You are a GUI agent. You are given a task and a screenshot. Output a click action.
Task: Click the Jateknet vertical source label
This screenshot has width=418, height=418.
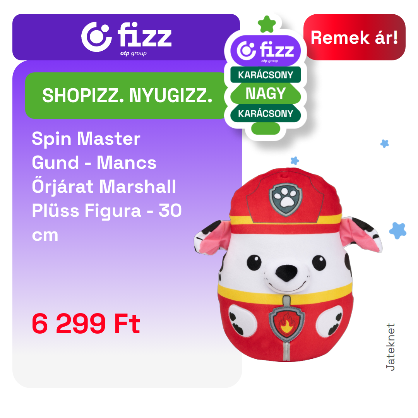(x=390, y=347)
